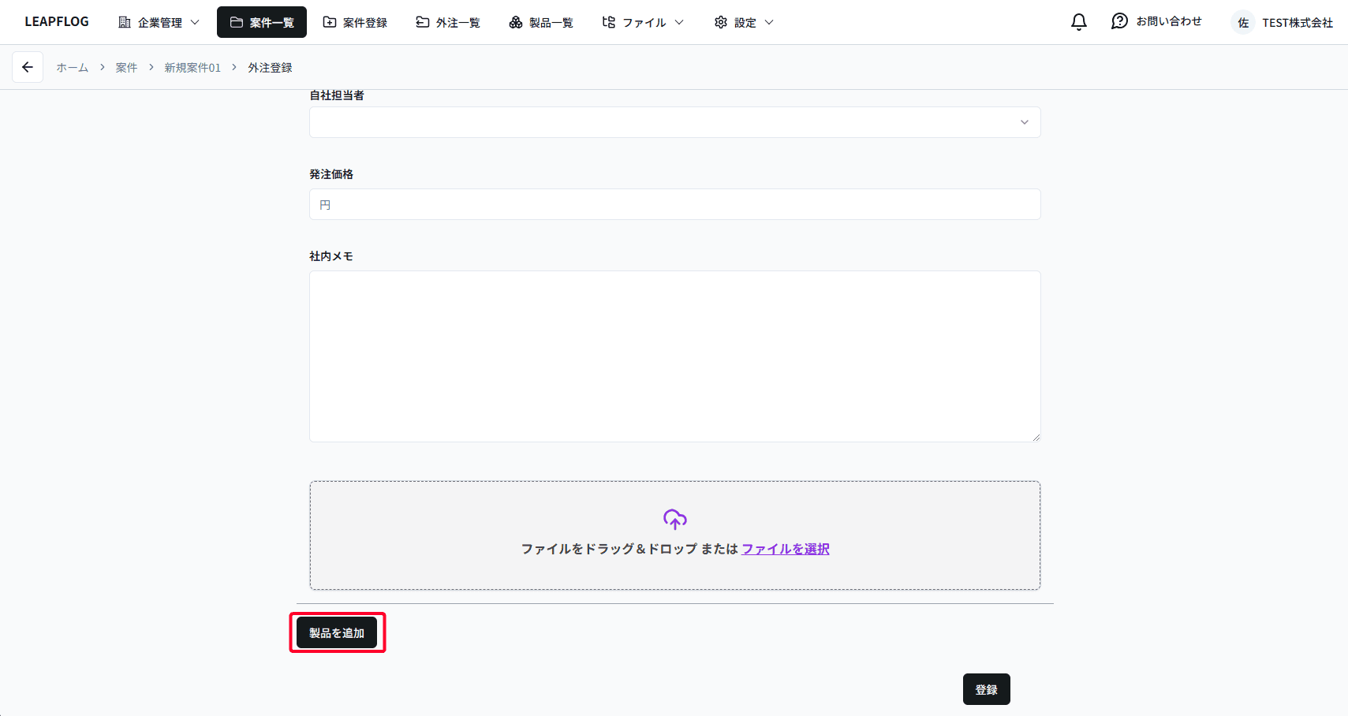The image size is (1348, 716).
Task: Click the back arrow button
Action: tap(28, 67)
